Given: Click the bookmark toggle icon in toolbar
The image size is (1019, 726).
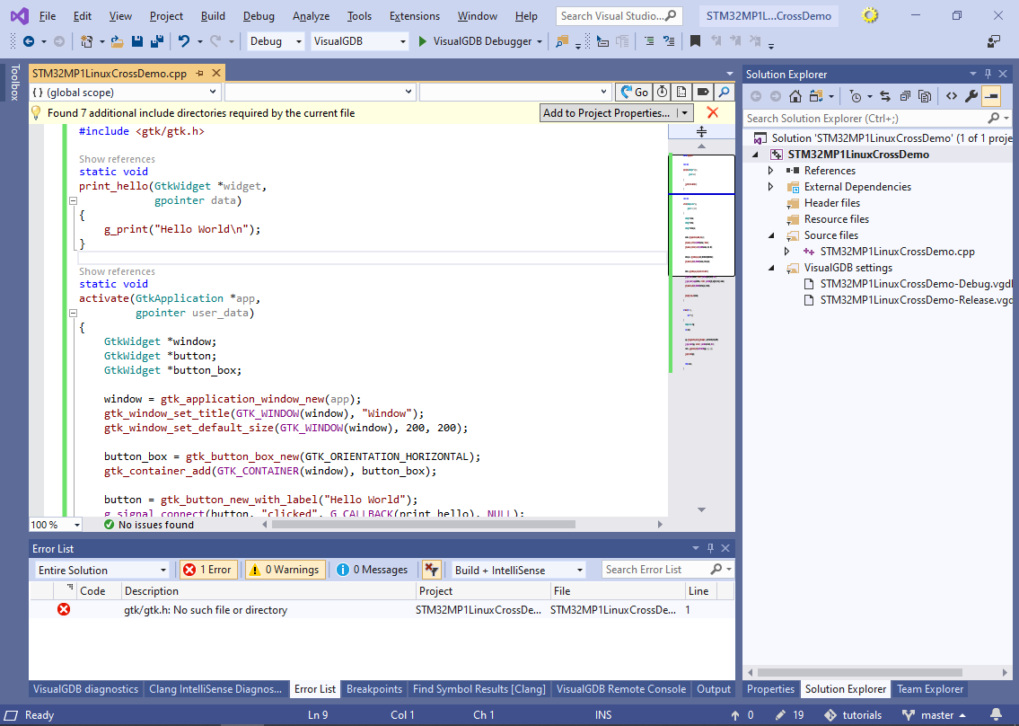Looking at the screenshot, I should click(695, 41).
